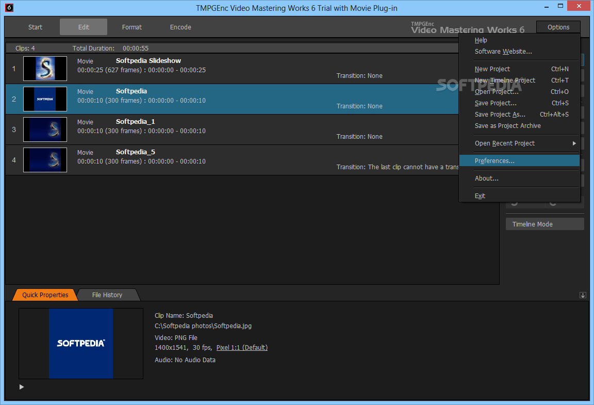
Task: Click the Options button
Action: coord(558,27)
